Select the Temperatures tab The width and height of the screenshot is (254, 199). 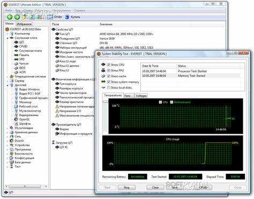113,95
